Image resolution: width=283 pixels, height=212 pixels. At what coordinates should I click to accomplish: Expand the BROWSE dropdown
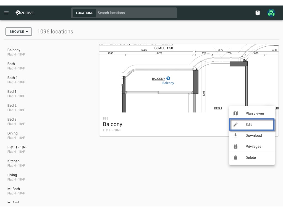pos(19,31)
